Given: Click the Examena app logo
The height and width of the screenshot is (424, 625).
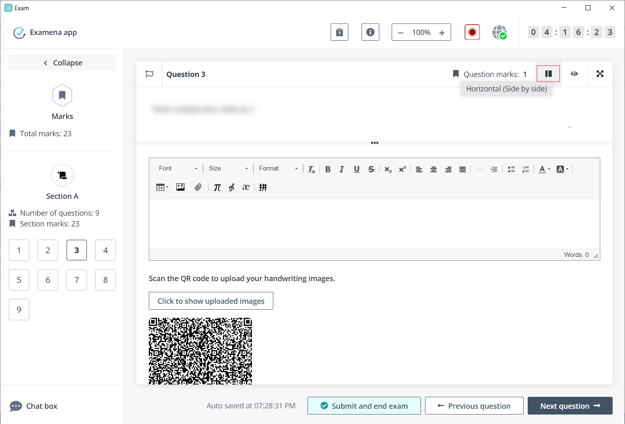Looking at the screenshot, I should coord(19,33).
